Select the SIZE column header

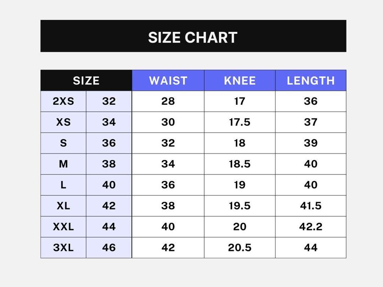pos(86,81)
